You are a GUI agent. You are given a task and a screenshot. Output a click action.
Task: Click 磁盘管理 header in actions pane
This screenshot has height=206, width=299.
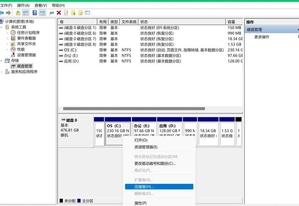(x=272, y=29)
